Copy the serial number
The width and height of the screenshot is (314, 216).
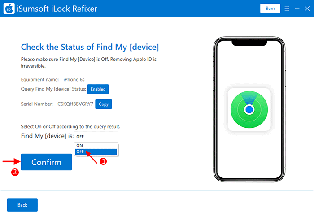(104, 104)
